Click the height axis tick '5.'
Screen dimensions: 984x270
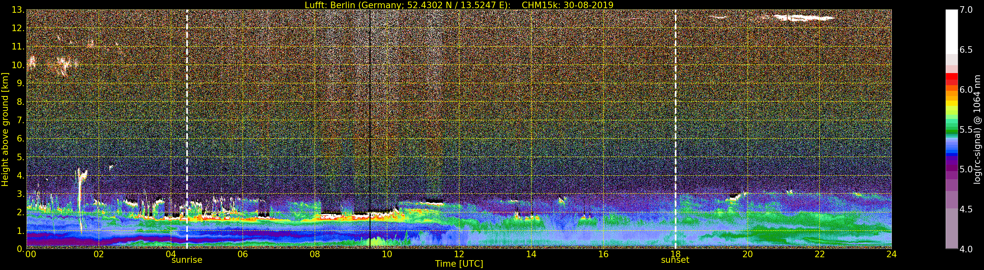pos(21,157)
